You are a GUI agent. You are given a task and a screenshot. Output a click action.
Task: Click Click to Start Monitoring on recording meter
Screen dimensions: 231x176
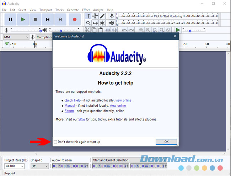(168, 16)
